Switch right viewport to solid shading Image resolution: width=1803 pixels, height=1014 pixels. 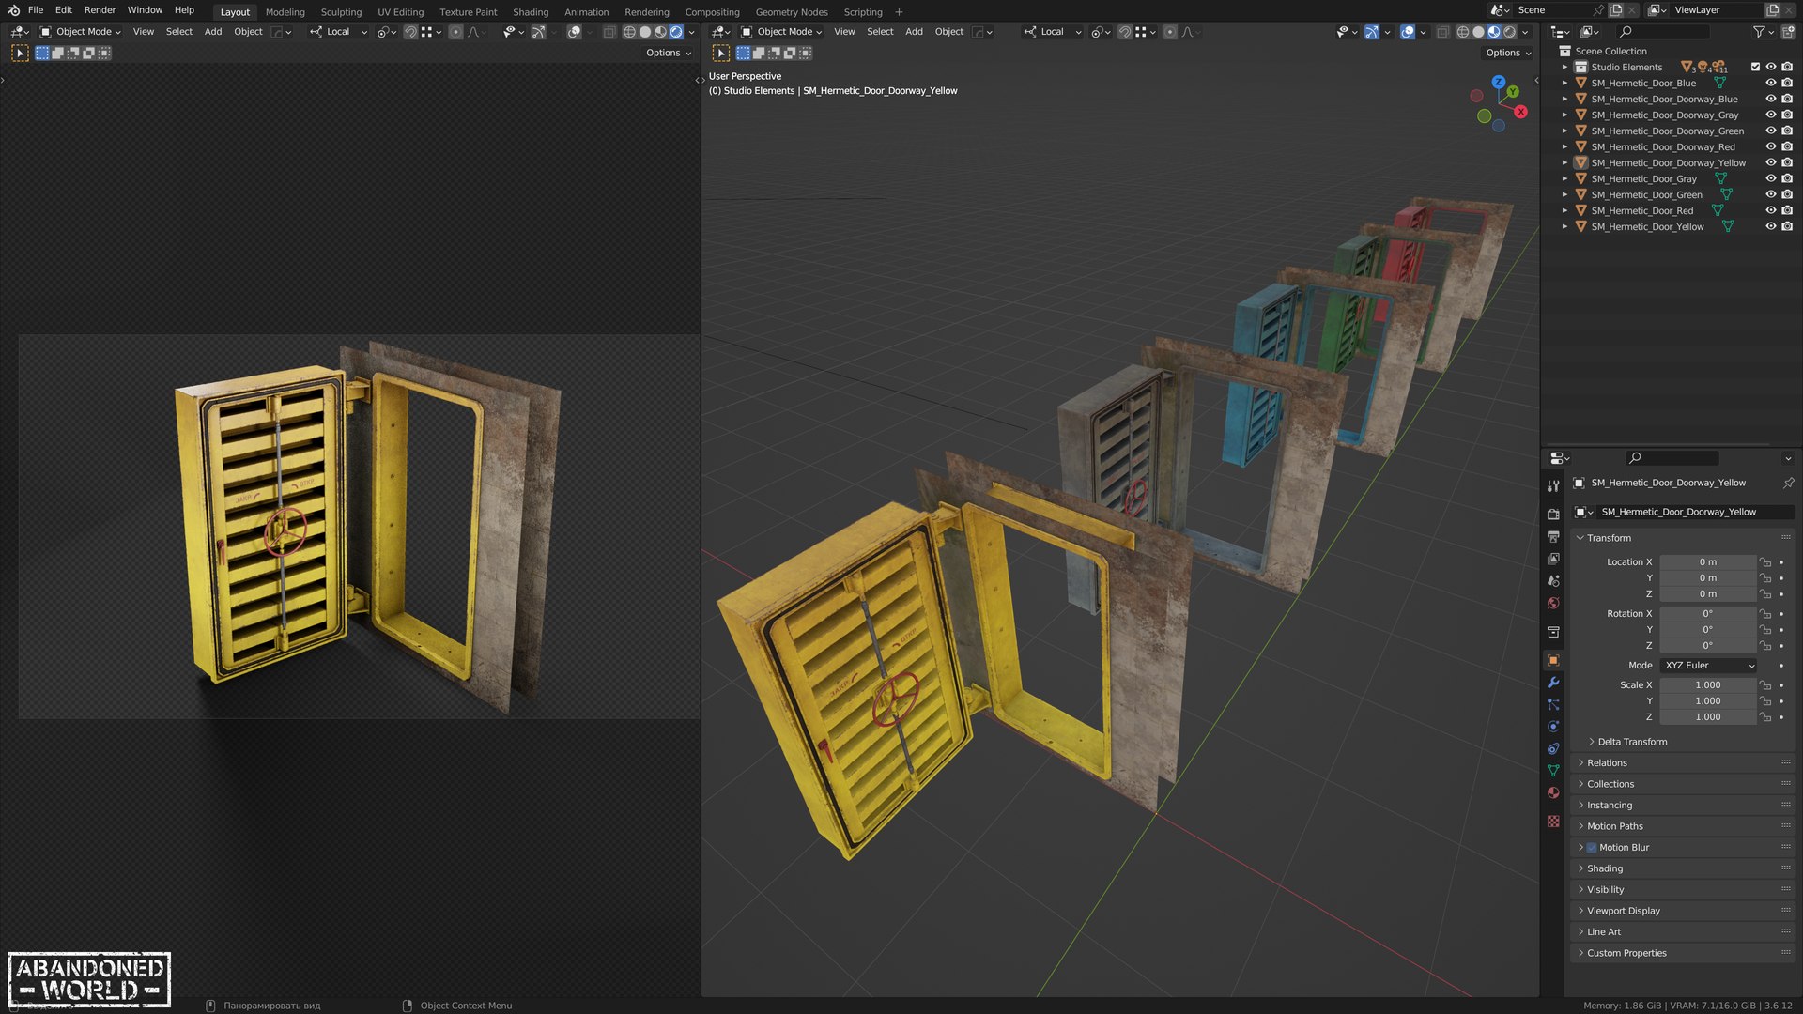[1478, 32]
